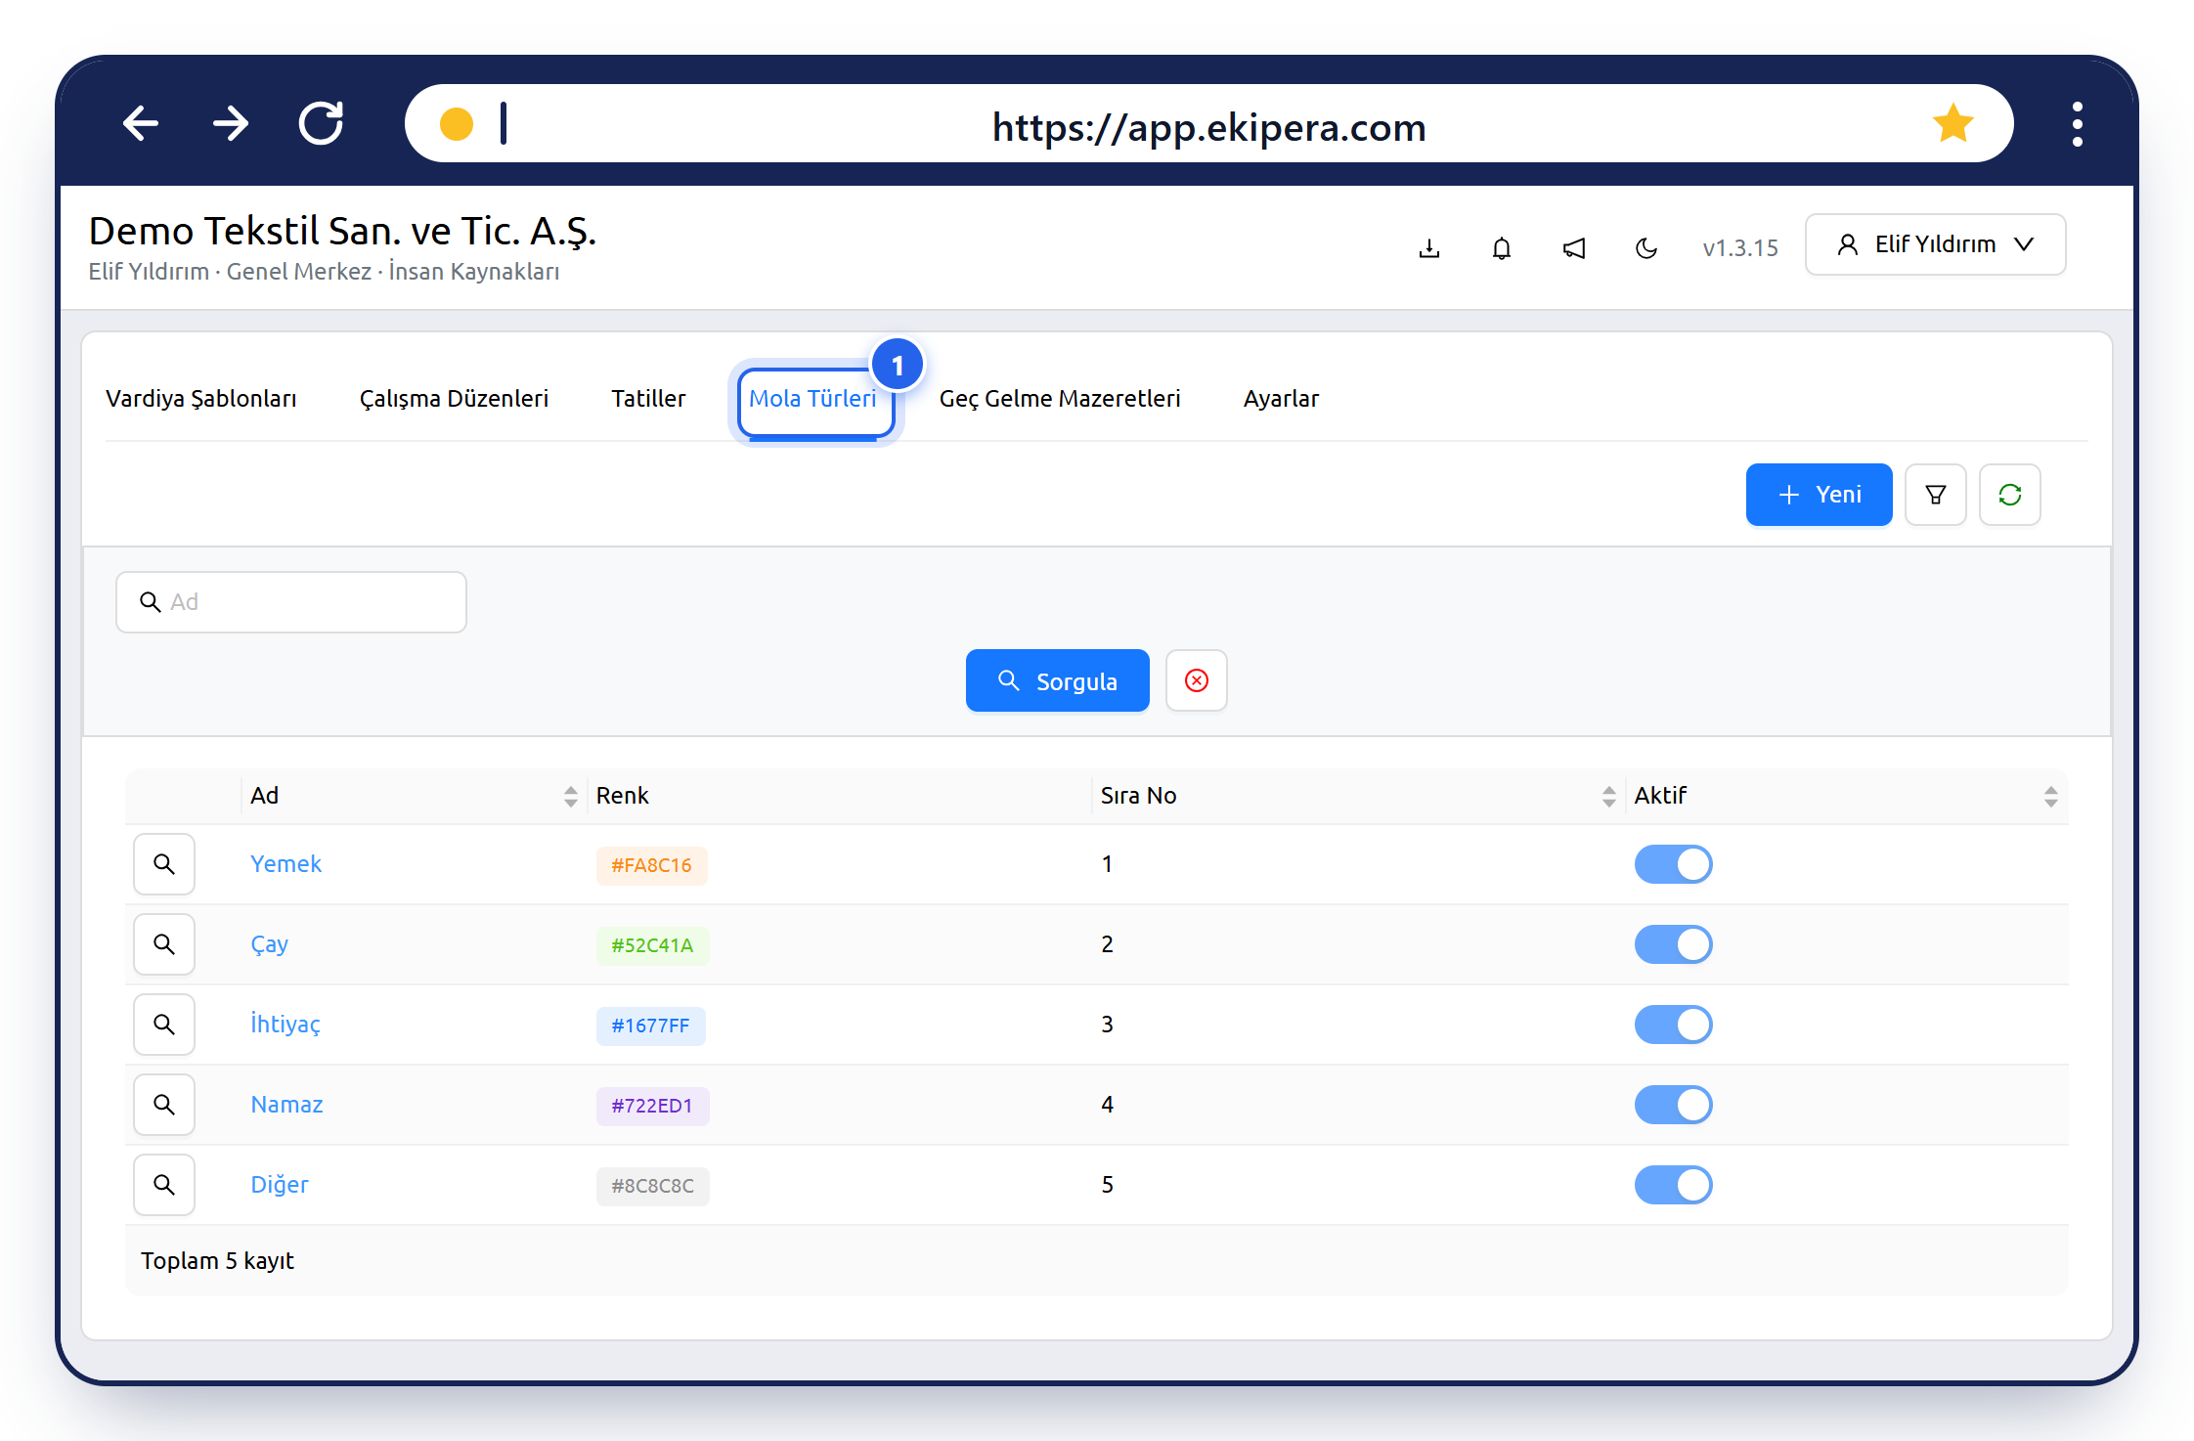Sort by Sıra No column arrows
The width and height of the screenshot is (2194, 1441).
(1608, 796)
